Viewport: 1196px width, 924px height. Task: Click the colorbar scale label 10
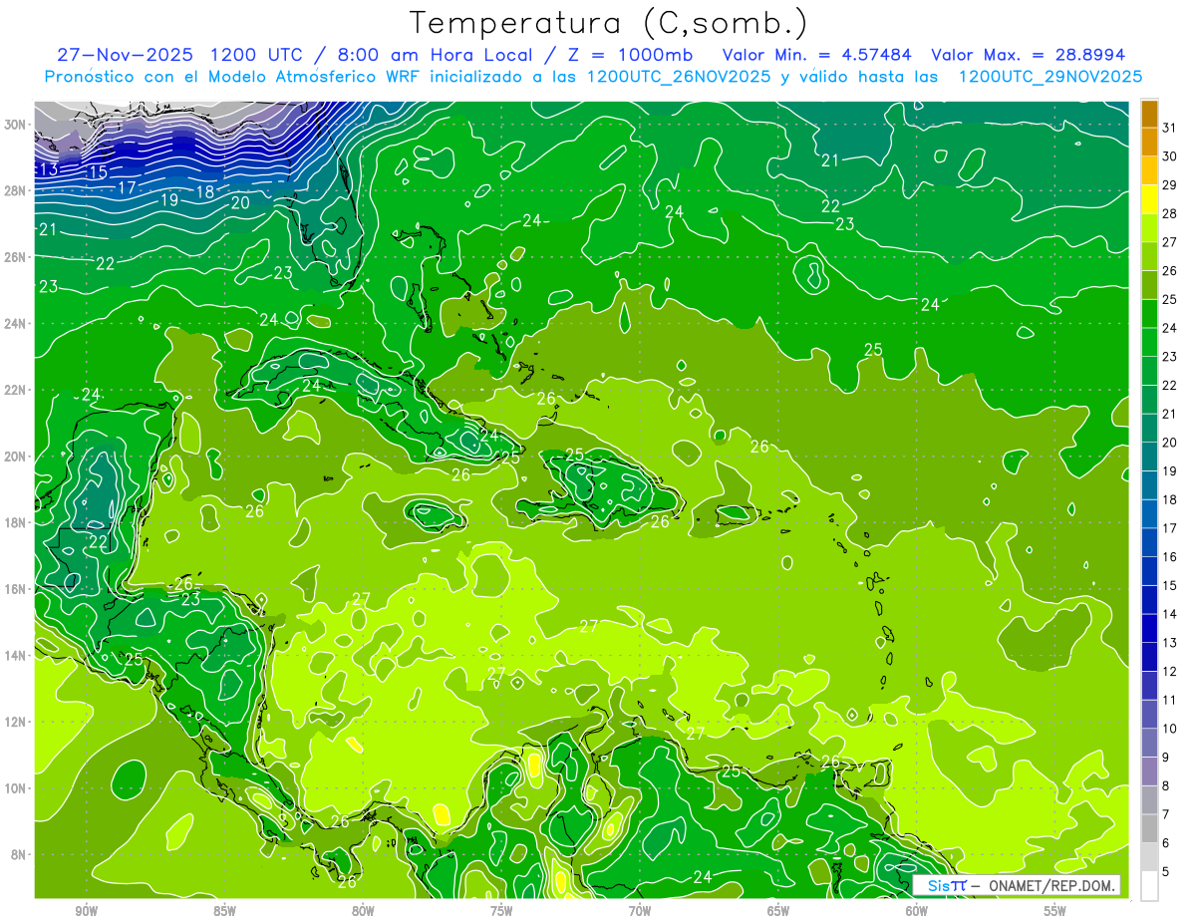click(x=1170, y=729)
